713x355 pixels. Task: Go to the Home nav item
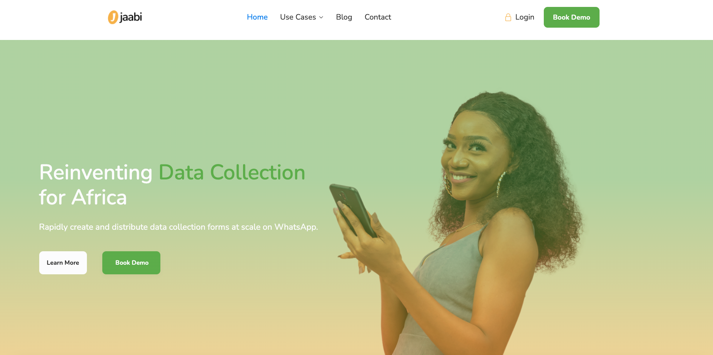[x=257, y=17]
